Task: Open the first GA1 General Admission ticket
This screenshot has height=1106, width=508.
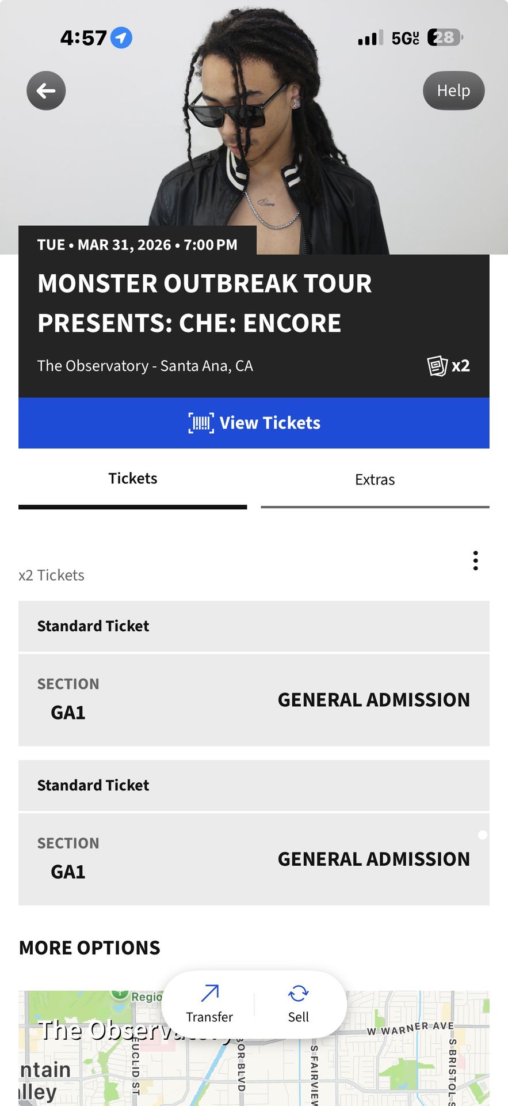Action: [x=254, y=700]
